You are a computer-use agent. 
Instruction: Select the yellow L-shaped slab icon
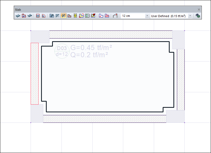[81, 16]
